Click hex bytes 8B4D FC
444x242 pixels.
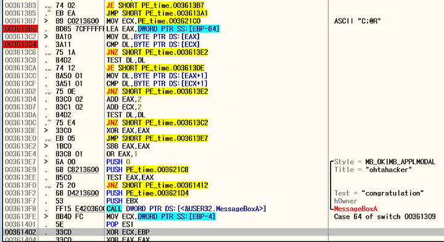(x=69, y=217)
